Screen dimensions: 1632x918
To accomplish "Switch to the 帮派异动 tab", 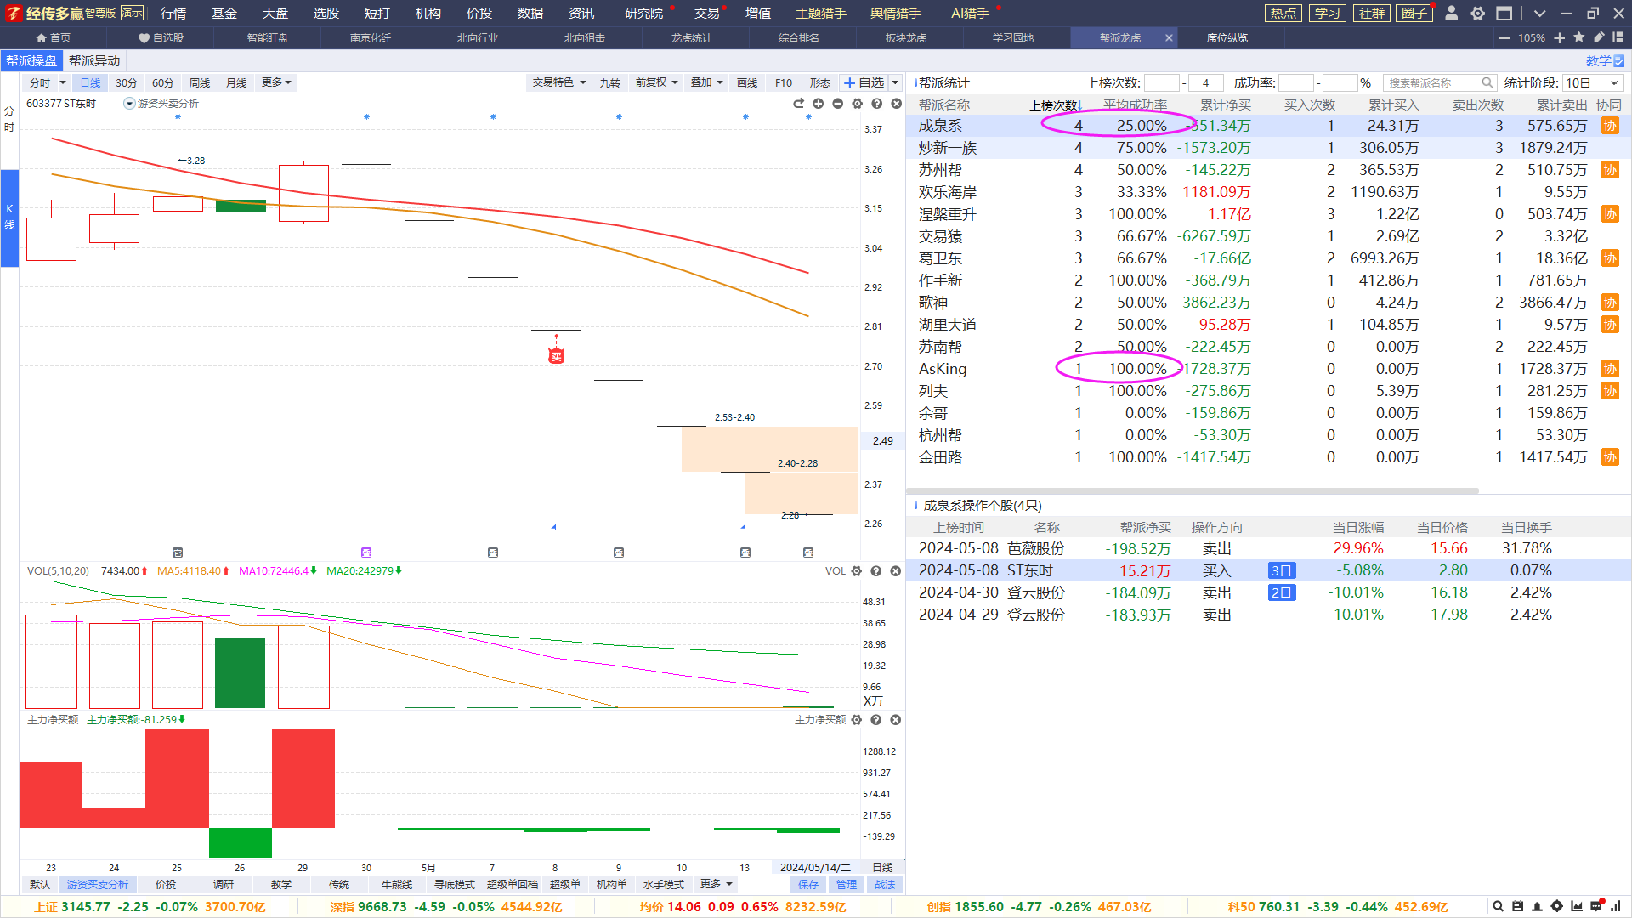I will pyautogui.click(x=94, y=60).
